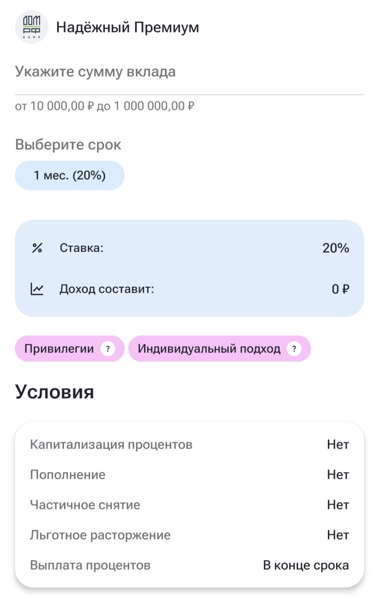The width and height of the screenshot is (379, 597).
Task: Click the Выберите срок label
Action: coord(68,145)
